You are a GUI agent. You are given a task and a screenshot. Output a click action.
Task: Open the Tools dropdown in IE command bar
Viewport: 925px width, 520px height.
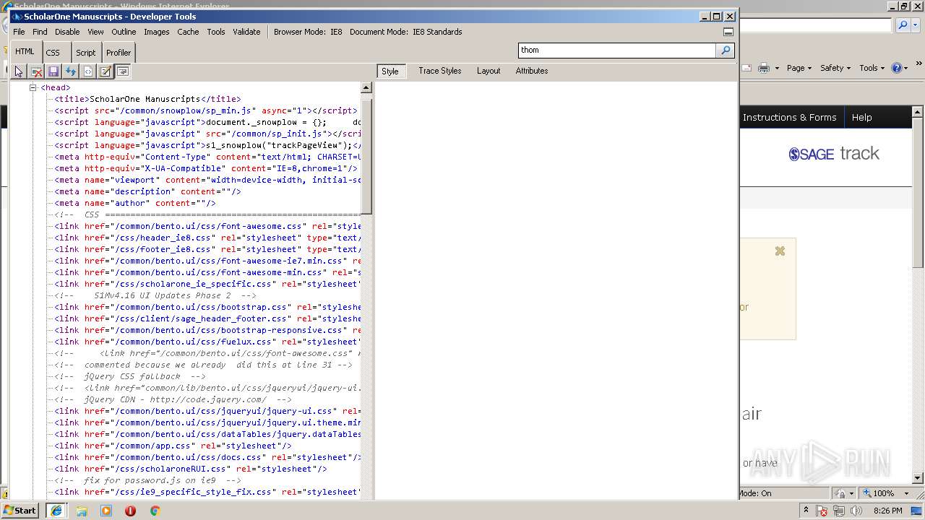coord(872,68)
